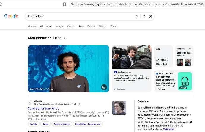
Task: Click the 'Mar 5, 1992' birth date text
Action: point(162,64)
